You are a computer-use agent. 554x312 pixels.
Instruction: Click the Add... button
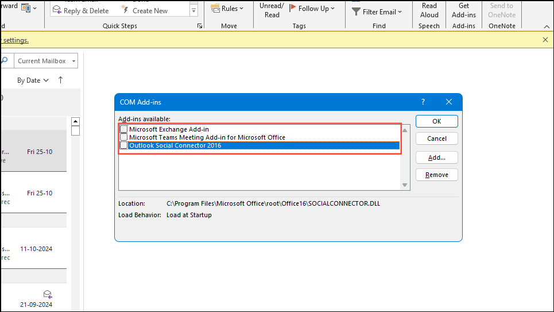click(437, 157)
